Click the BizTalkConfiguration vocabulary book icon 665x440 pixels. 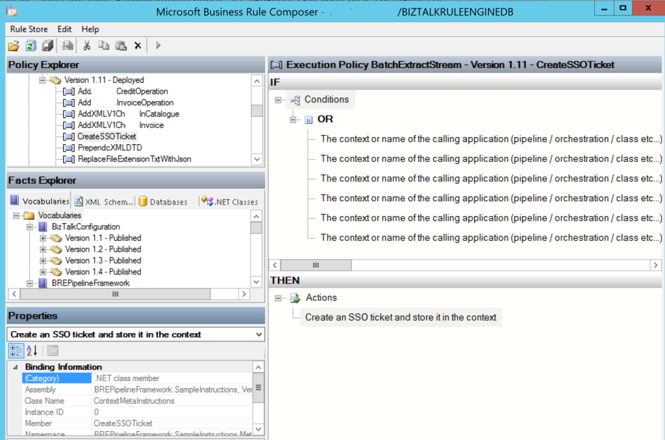[43, 226]
